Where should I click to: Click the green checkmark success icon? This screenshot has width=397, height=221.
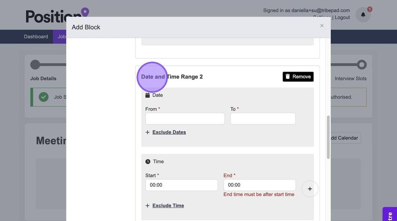point(44,97)
